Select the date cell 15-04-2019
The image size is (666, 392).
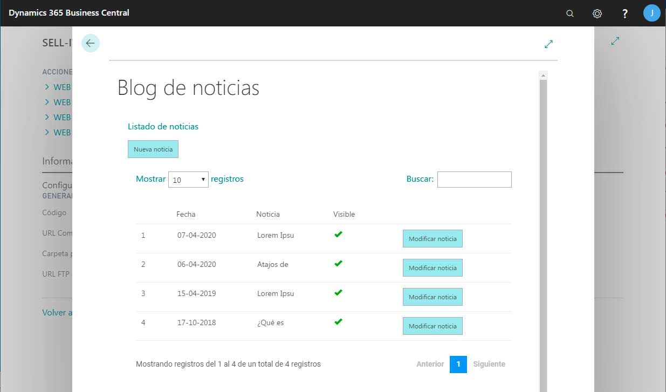tap(197, 293)
